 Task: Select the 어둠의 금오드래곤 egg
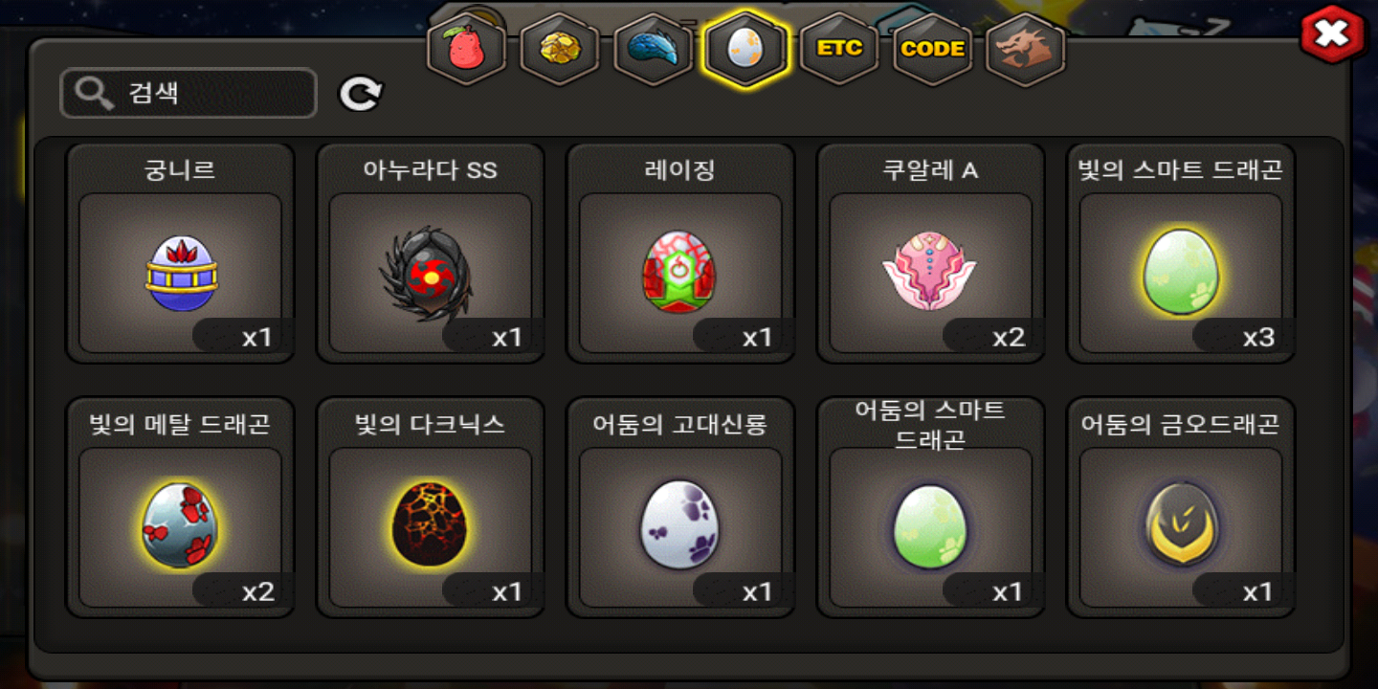coord(1181,508)
